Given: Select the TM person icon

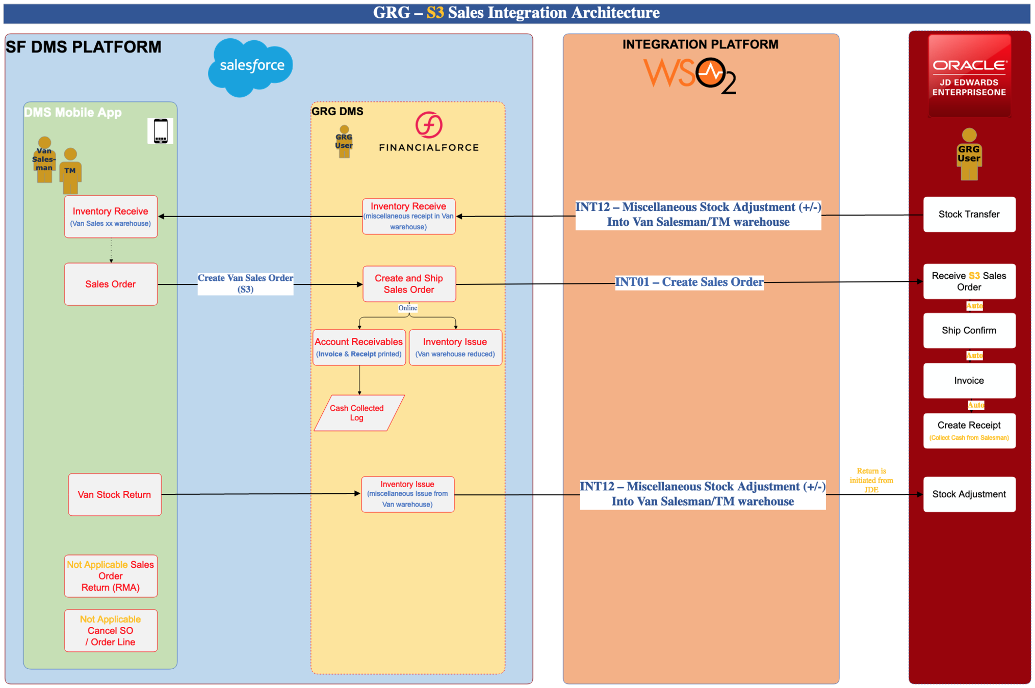Looking at the screenshot, I should pos(71,171).
